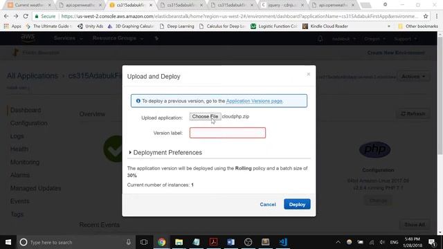Select Logs in the sidebar
Viewport: 443px width, 249px height.
[x=17, y=136]
